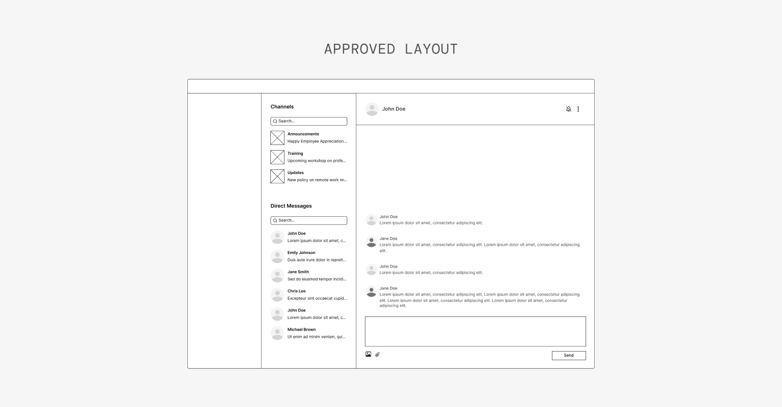This screenshot has height=407, width=782.
Task: Click the 'Sed do eiusmod tempor incidi...' preview
Action: coord(317,279)
